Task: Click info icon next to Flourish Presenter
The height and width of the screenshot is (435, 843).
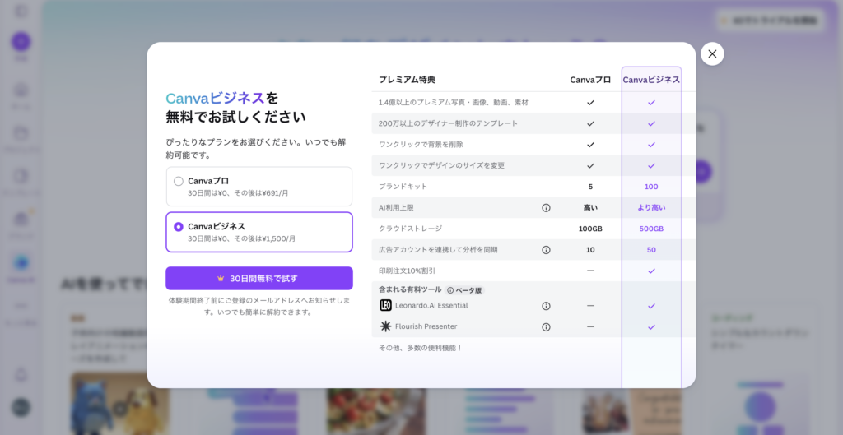Action: pos(546,326)
